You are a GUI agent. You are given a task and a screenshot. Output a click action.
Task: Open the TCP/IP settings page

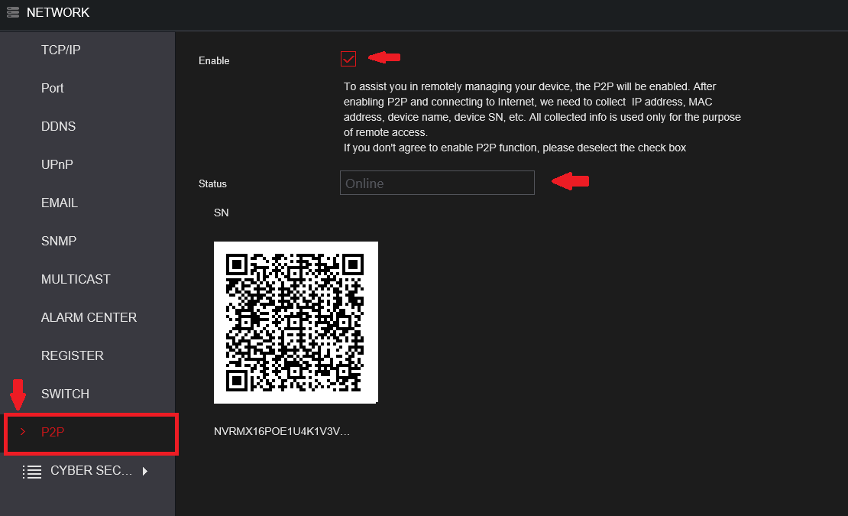click(x=60, y=50)
